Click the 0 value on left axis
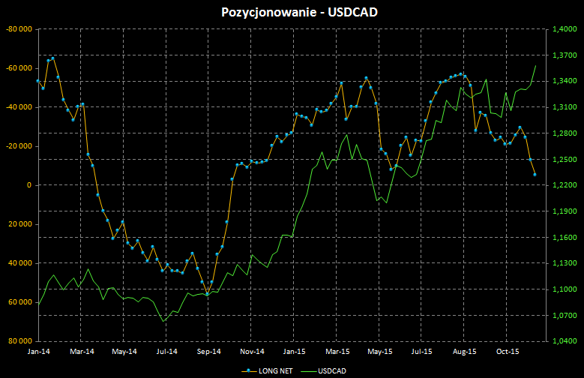The height and width of the screenshot is (378, 584). 28,185
